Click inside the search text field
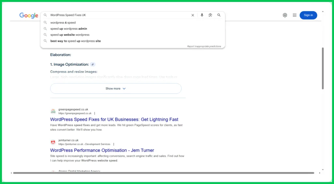The width and height of the screenshot is (334, 184). (119, 15)
